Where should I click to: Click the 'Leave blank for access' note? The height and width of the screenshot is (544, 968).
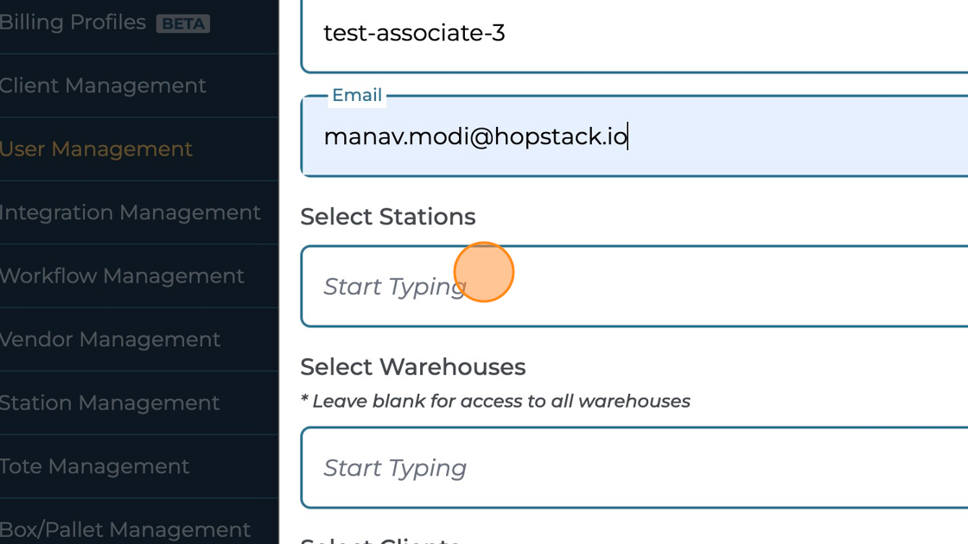[495, 402]
